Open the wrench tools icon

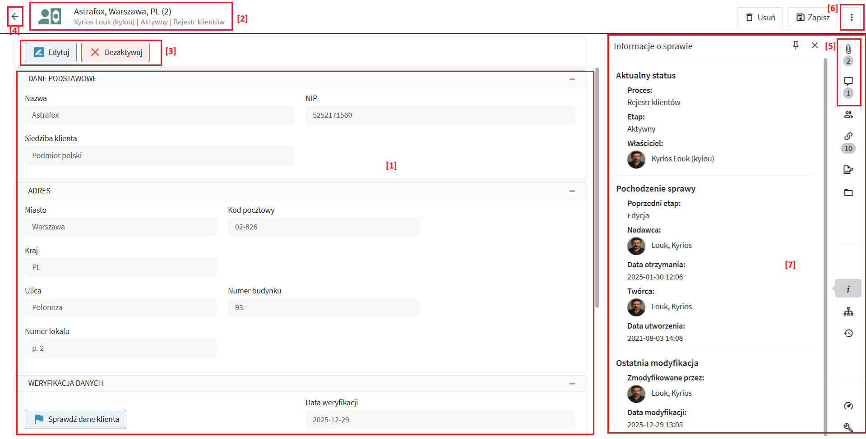[848, 427]
